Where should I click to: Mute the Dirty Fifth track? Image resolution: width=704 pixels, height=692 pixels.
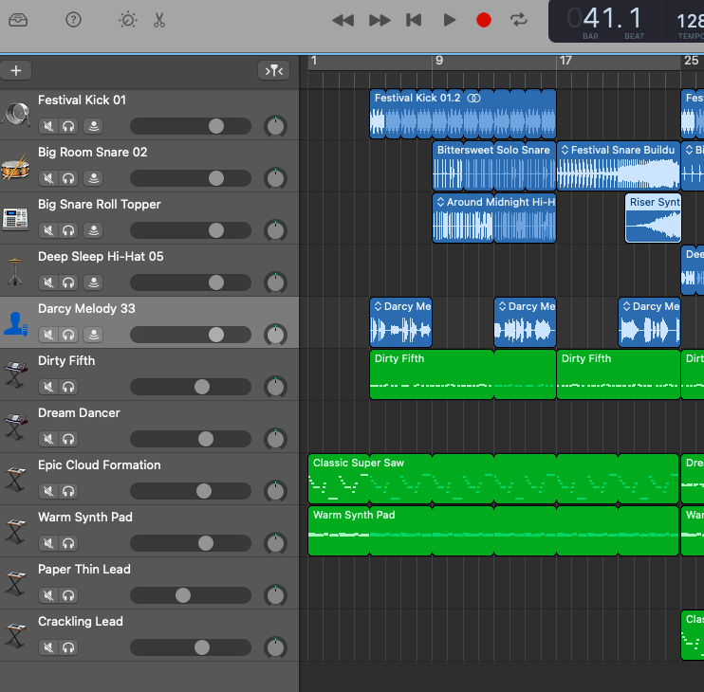pos(48,387)
